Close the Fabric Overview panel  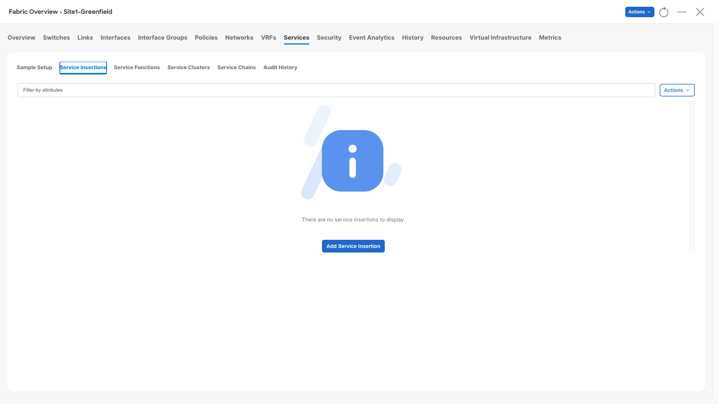[x=700, y=12]
